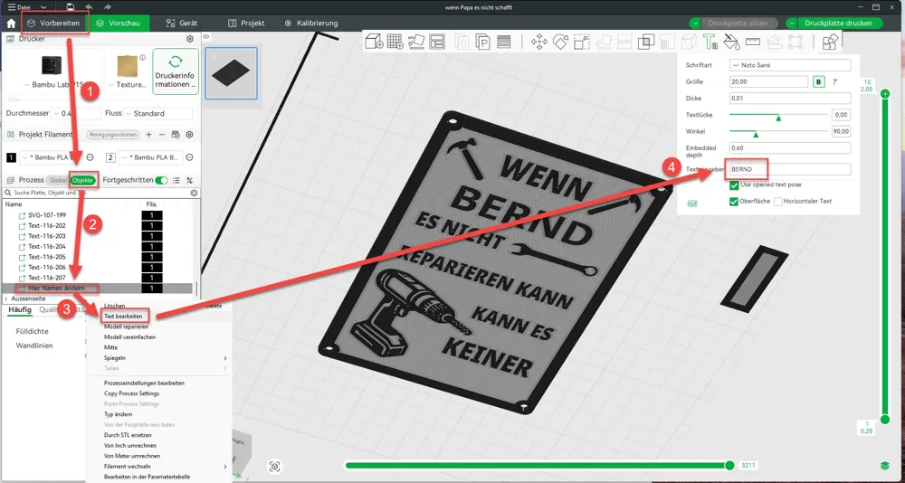This screenshot has width=905, height=483.
Task: Click the Undo arrow in title bar
Action: 89,7
